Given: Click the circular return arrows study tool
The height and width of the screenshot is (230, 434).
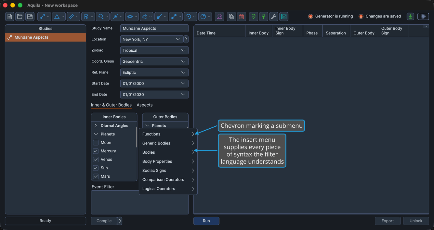Looking at the screenshot, I should coord(102,17).
